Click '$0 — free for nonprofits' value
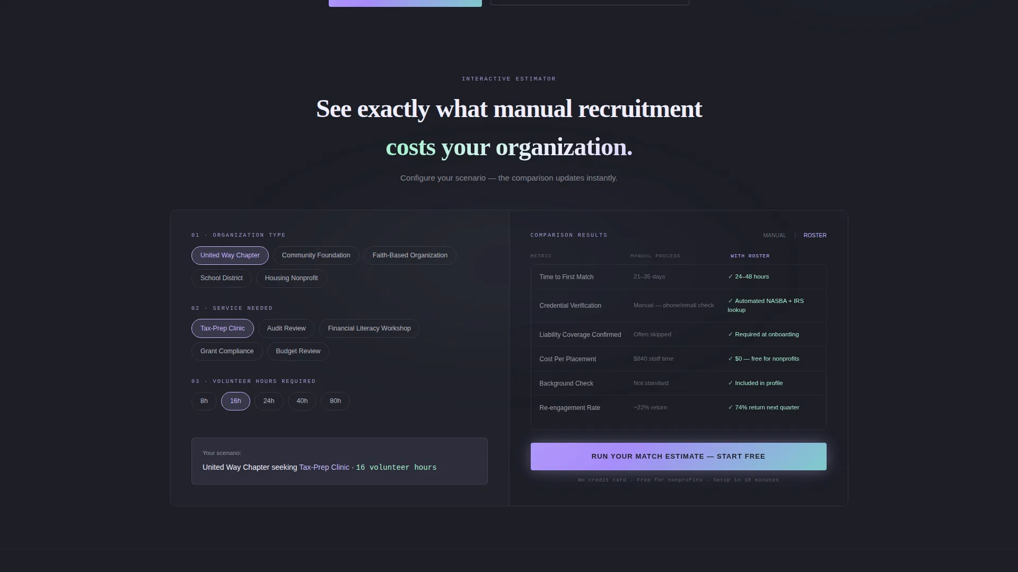The width and height of the screenshot is (1018, 572). [x=763, y=359]
